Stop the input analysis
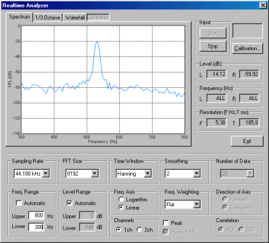Viewport: 269px width, 243px height. (213, 46)
